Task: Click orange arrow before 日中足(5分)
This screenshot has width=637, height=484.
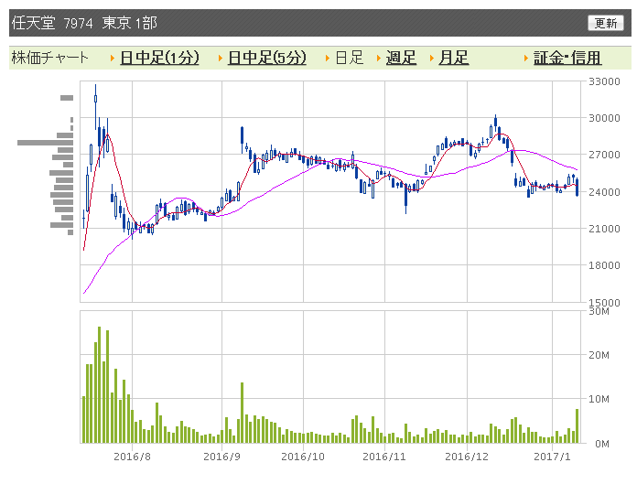Action: pos(221,58)
